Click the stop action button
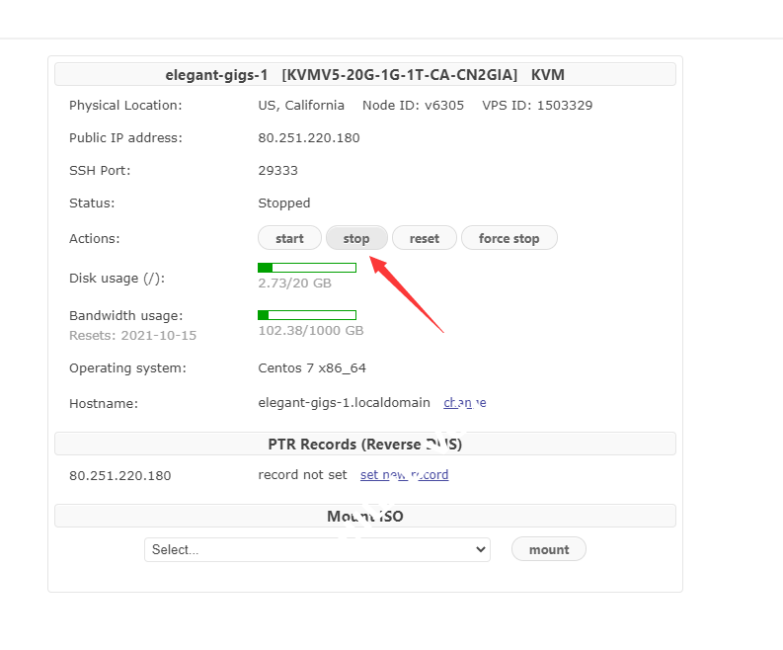Viewport: 783px width, 650px height. tap(356, 238)
